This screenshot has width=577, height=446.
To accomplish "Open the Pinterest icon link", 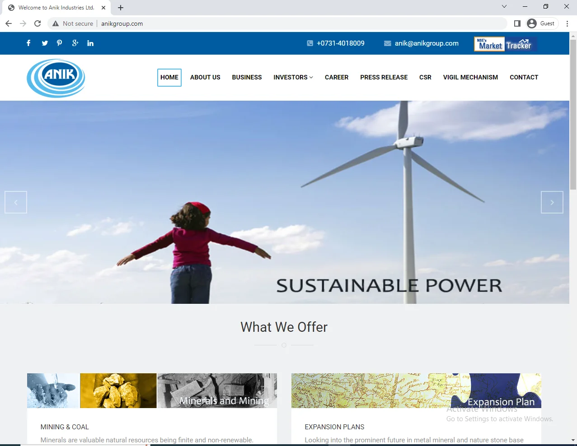I will tap(59, 43).
